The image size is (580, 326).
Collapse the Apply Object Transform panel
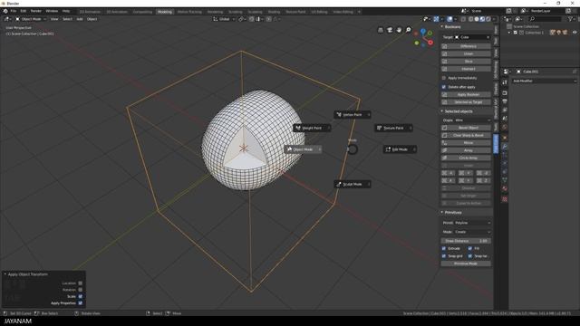click(5, 274)
